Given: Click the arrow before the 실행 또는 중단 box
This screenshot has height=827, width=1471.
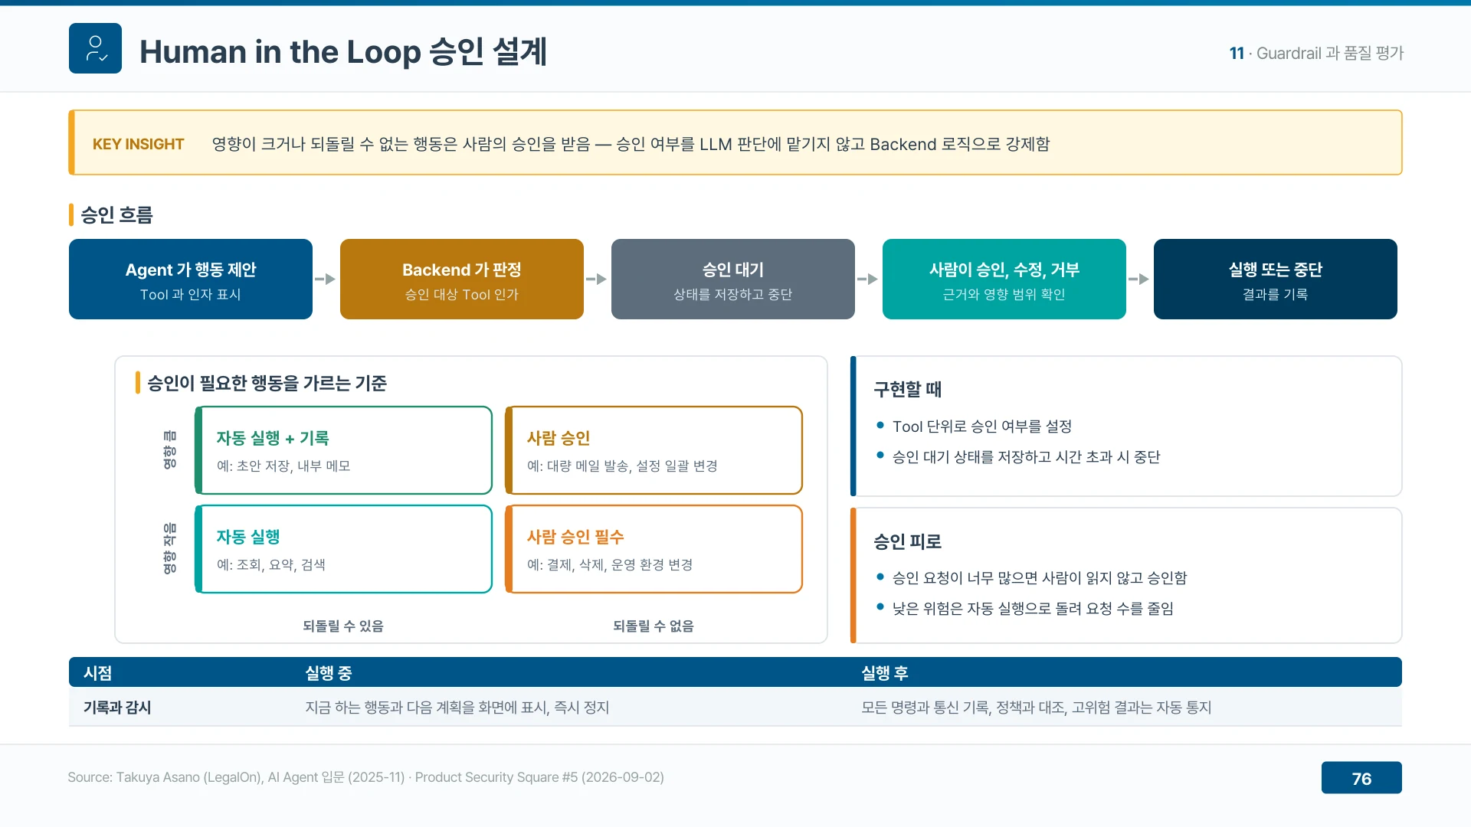Looking at the screenshot, I should [1139, 279].
